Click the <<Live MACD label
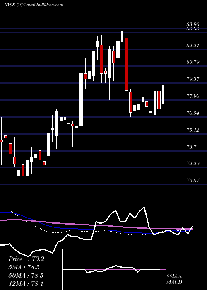Screen dimensions: 207x290 [174, 279]
